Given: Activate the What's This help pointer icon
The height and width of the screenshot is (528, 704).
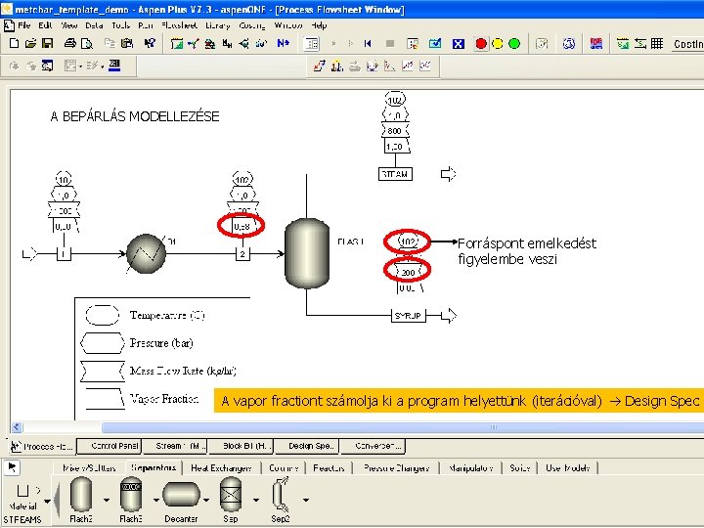Looking at the screenshot, I should (x=150, y=43).
